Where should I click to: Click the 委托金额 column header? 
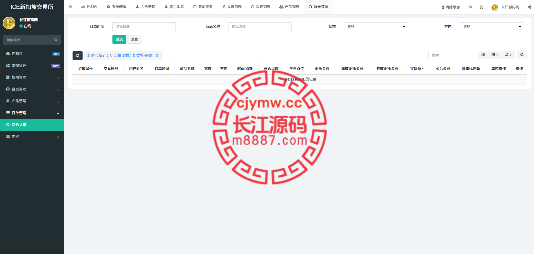pyautogui.click(x=322, y=69)
